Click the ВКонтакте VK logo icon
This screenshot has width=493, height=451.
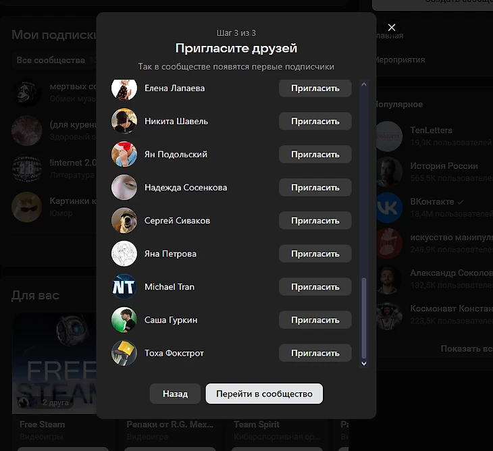click(x=388, y=208)
